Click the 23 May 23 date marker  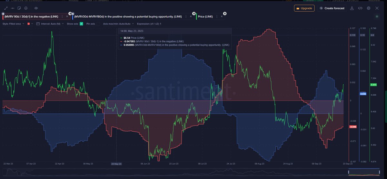(x=116, y=164)
